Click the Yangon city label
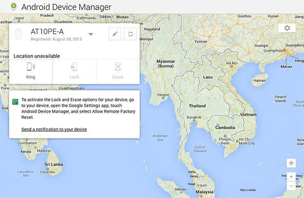The height and width of the screenshot is (198, 304). 163,95
